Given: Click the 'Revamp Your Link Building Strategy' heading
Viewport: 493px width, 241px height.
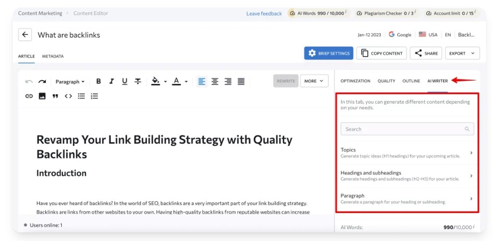Looking at the screenshot, I should pyautogui.click(x=165, y=147).
